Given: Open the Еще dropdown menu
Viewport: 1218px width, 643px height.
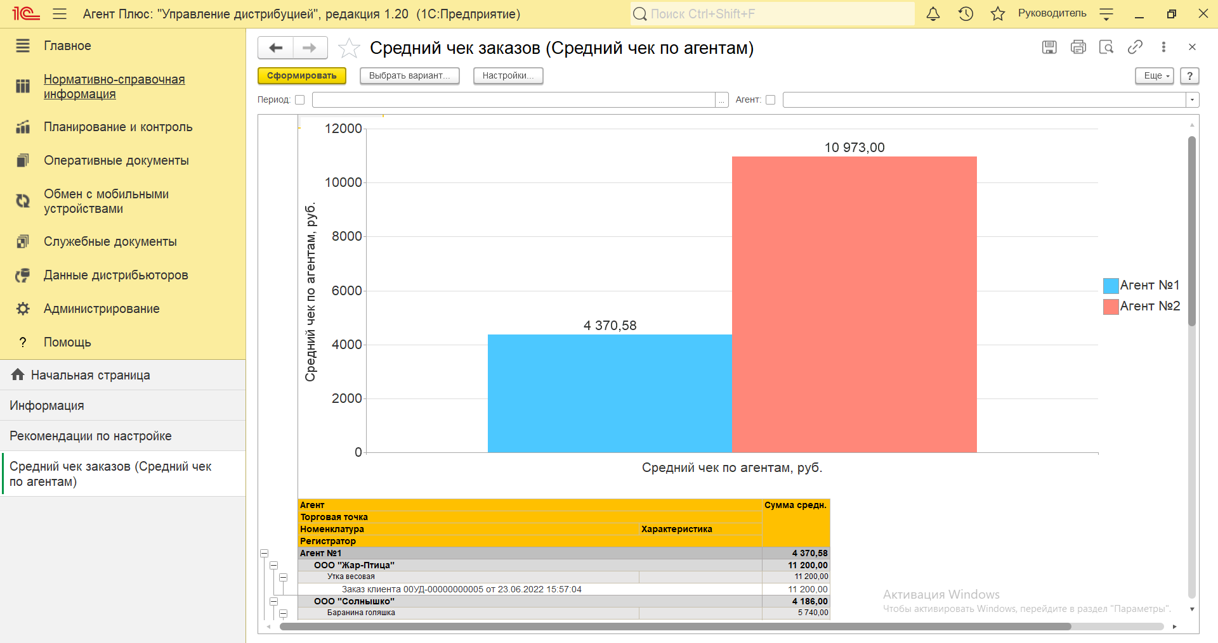Looking at the screenshot, I should pyautogui.click(x=1154, y=75).
